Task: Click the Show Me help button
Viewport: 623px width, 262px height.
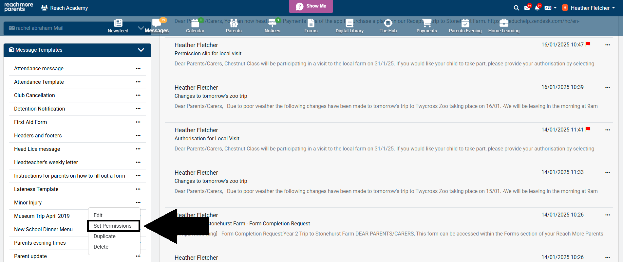Action: [311, 6]
